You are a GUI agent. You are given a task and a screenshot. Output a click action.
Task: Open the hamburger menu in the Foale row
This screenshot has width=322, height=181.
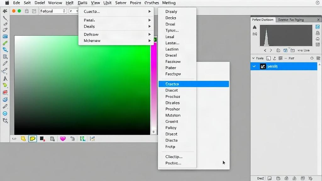coord(318,58)
